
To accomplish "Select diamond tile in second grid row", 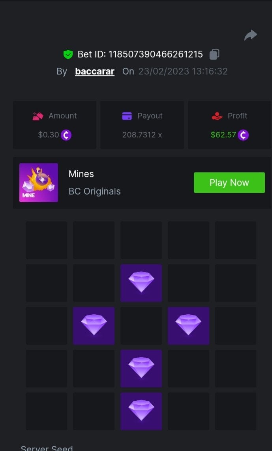I will point(141,283).
